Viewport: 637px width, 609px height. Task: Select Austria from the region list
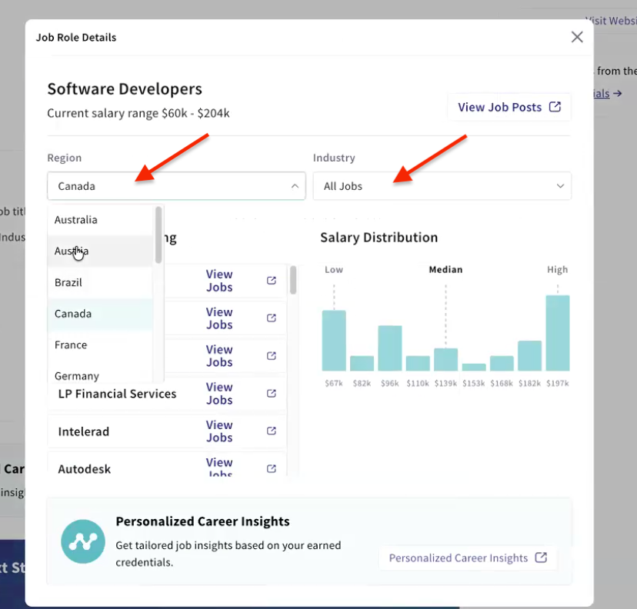pos(100,251)
